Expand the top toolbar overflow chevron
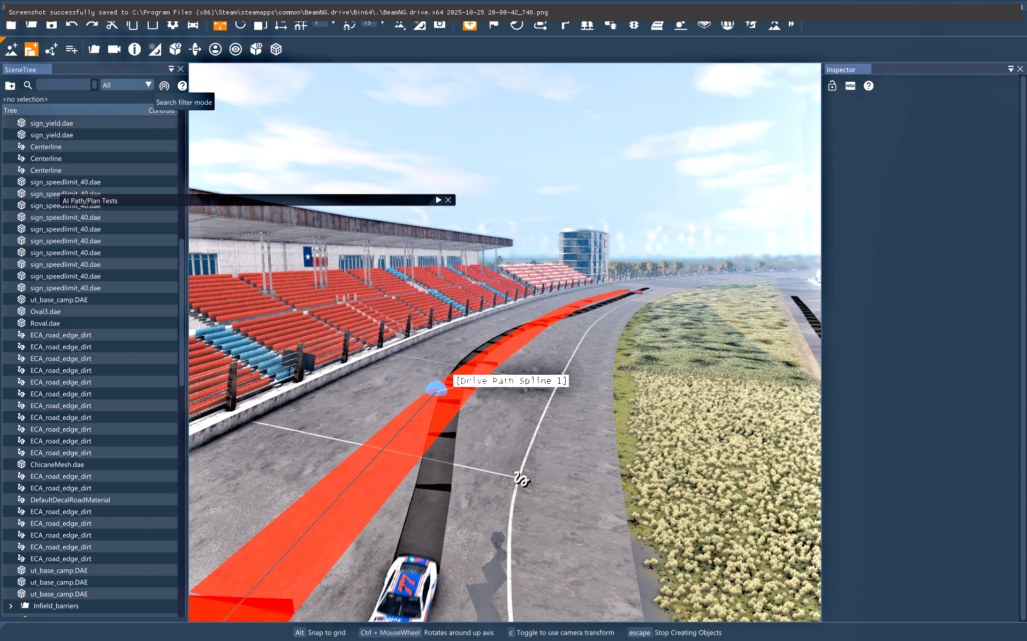 (792, 25)
